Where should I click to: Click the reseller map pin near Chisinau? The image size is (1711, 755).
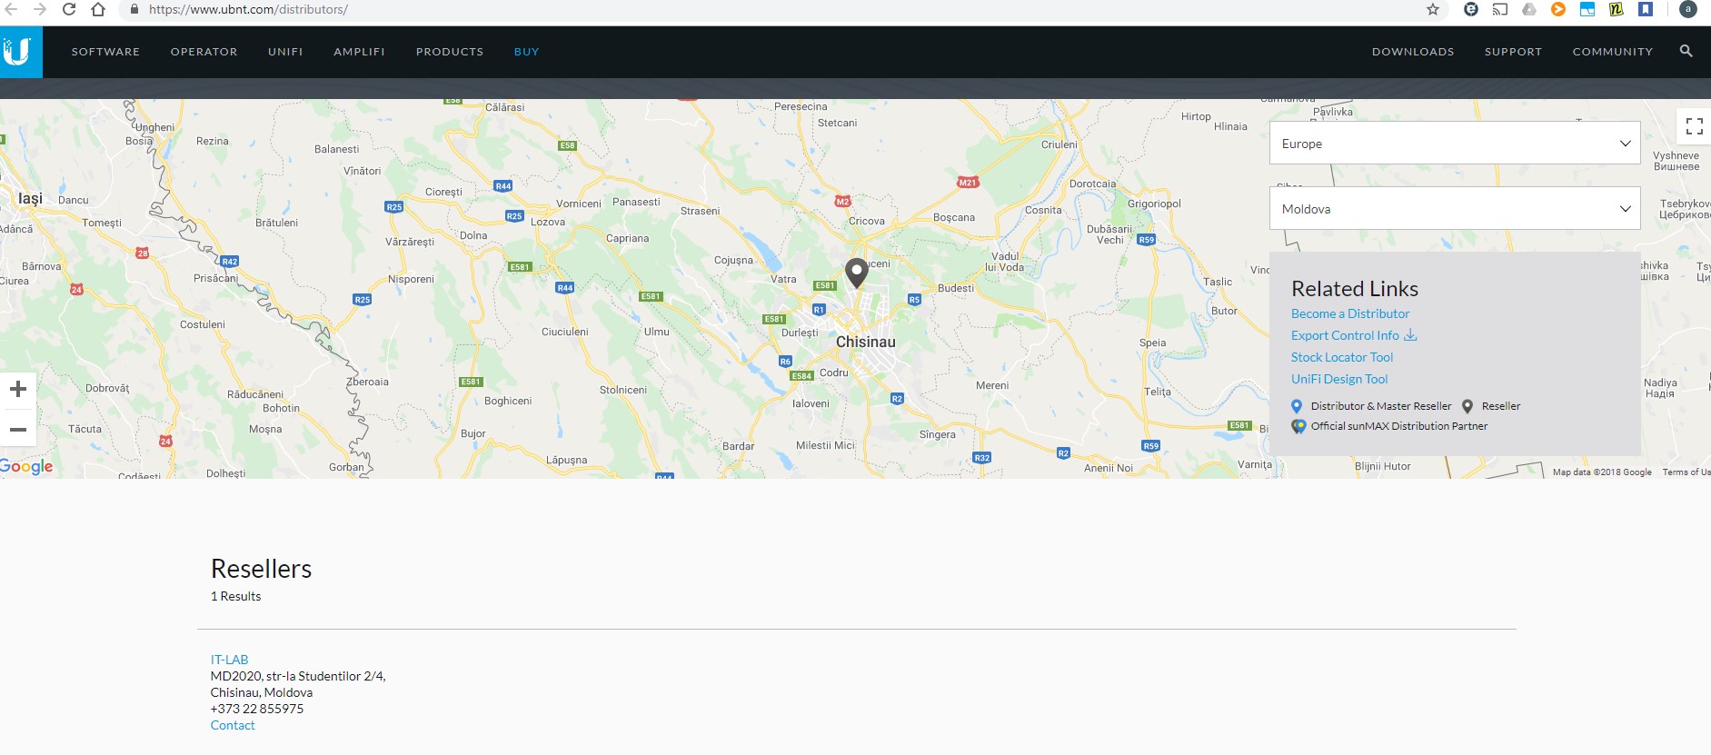coord(857,273)
